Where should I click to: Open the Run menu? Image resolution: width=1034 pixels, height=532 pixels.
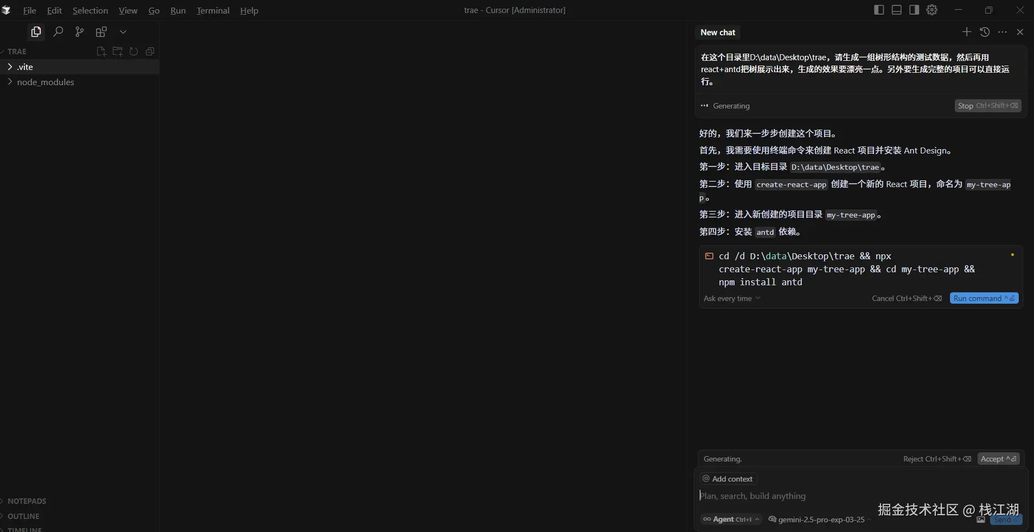[x=178, y=10]
